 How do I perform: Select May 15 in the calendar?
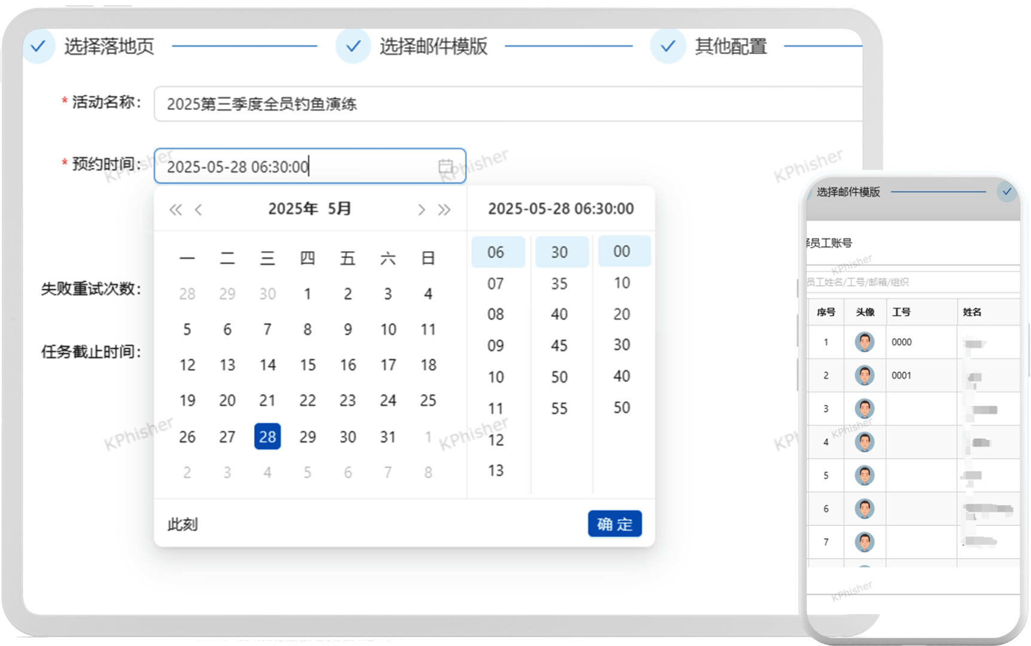coord(307,365)
